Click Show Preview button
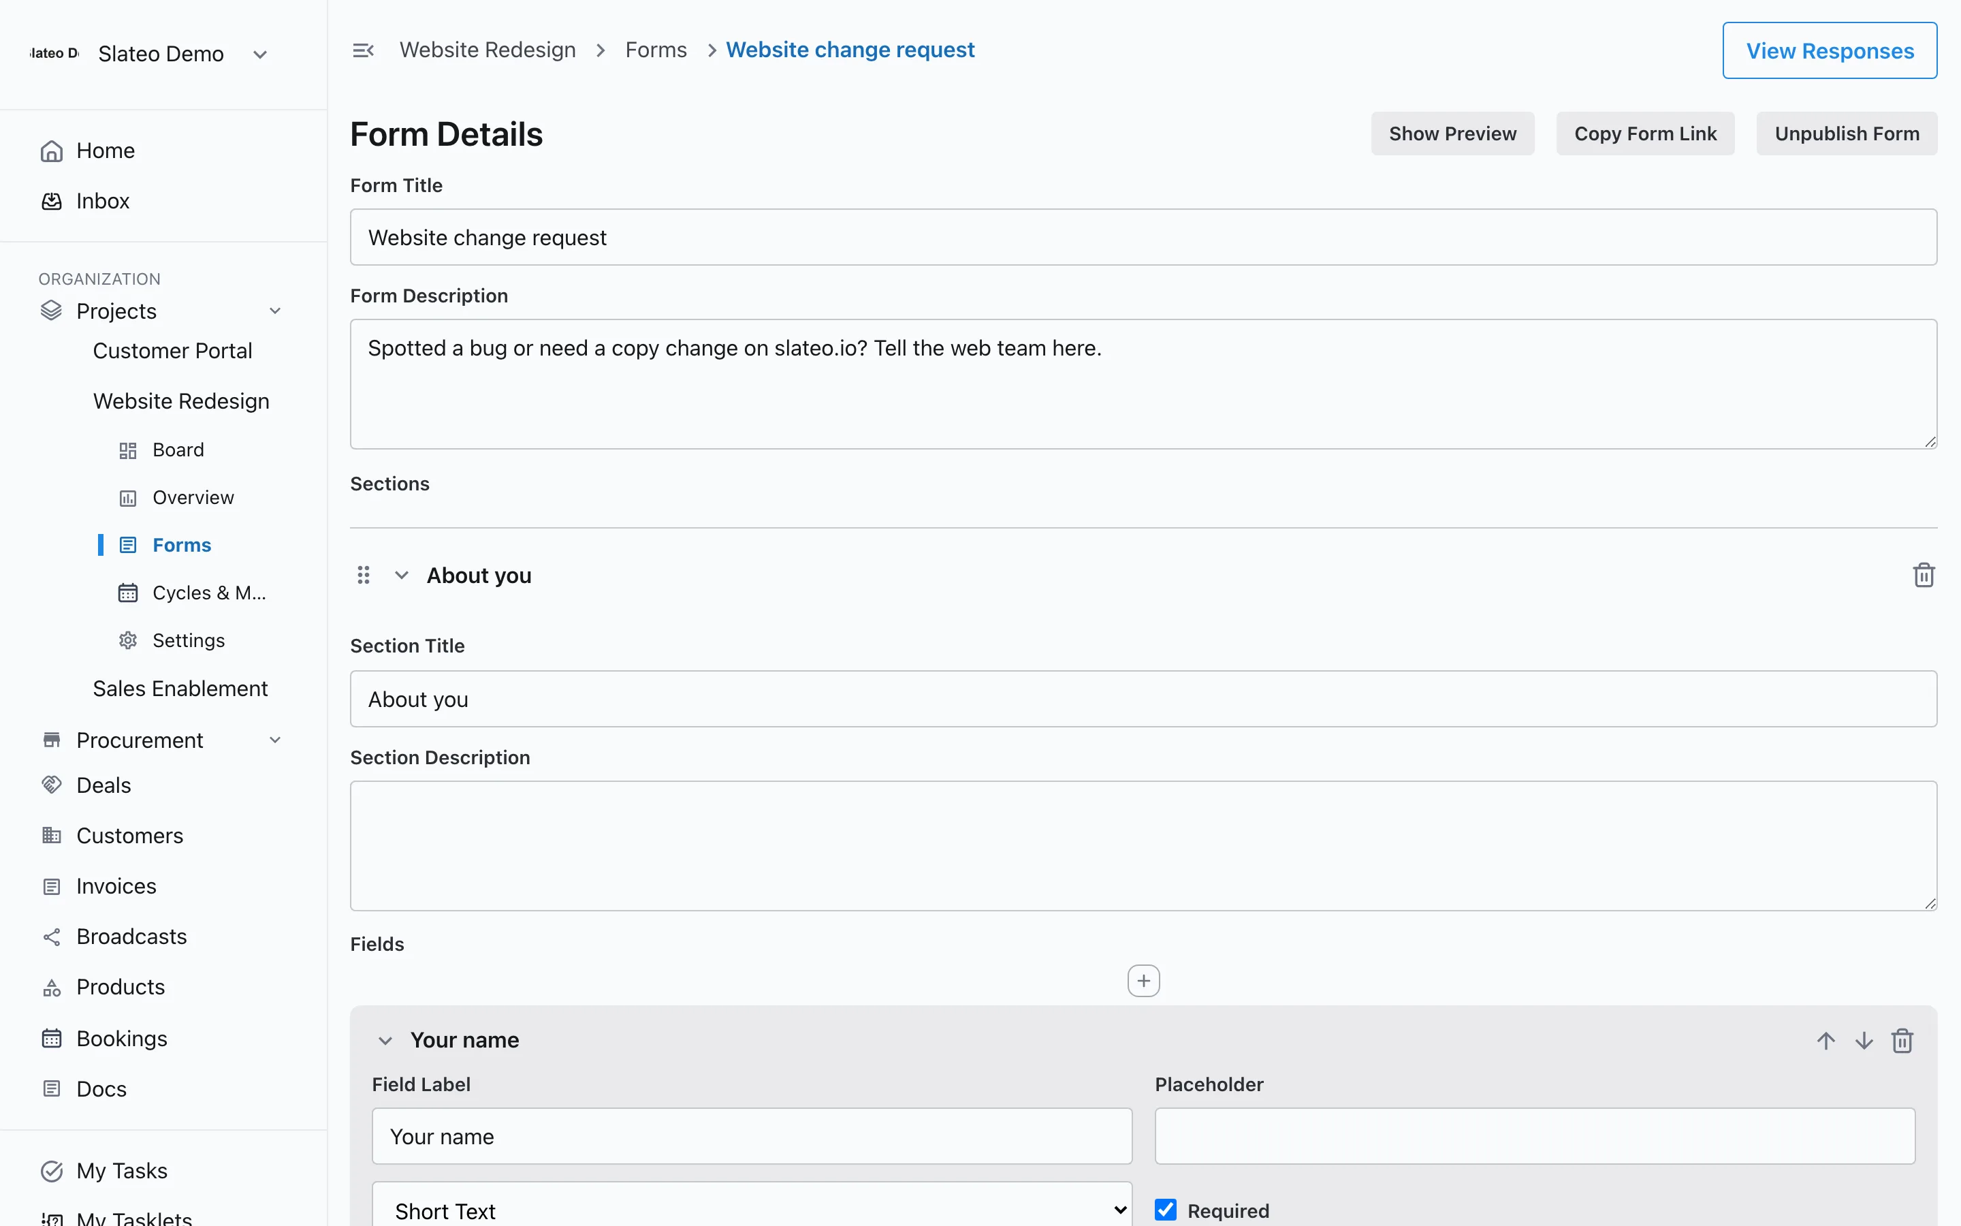The image size is (1961, 1226). (1452, 133)
